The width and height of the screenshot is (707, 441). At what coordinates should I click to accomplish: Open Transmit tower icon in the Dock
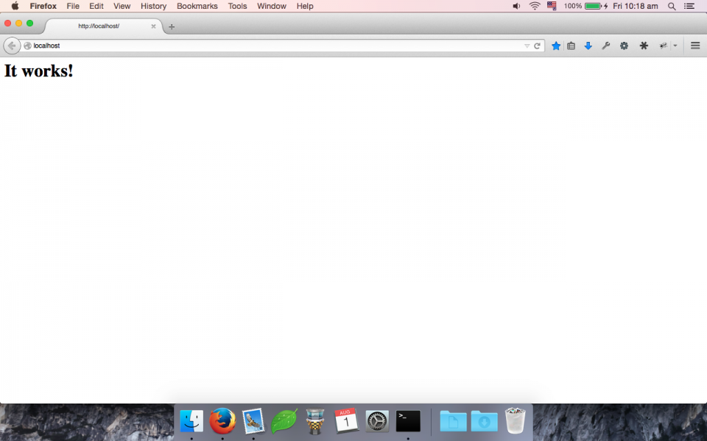click(314, 421)
